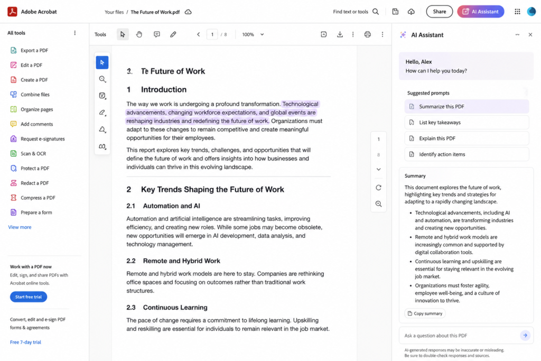Expand next page chevron in page navigator
Viewport: 541px width, 361px height.
378,170
